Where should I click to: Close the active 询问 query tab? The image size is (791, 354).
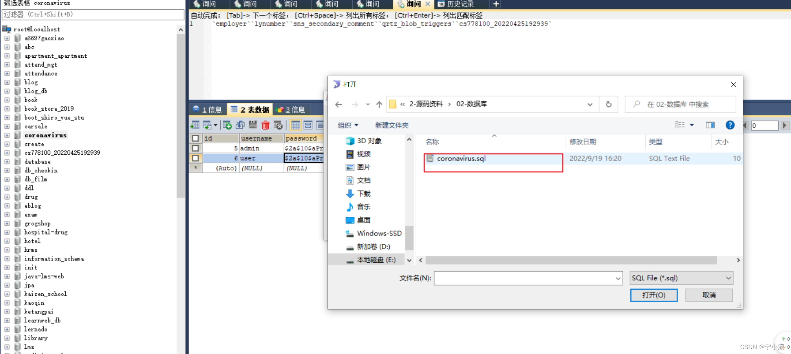pos(427,4)
